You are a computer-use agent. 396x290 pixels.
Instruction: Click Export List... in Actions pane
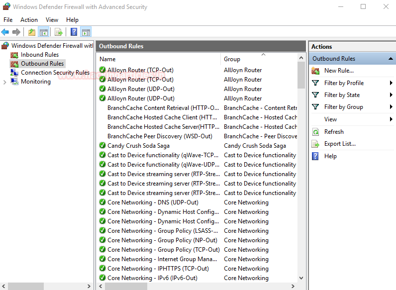[340, 144]
